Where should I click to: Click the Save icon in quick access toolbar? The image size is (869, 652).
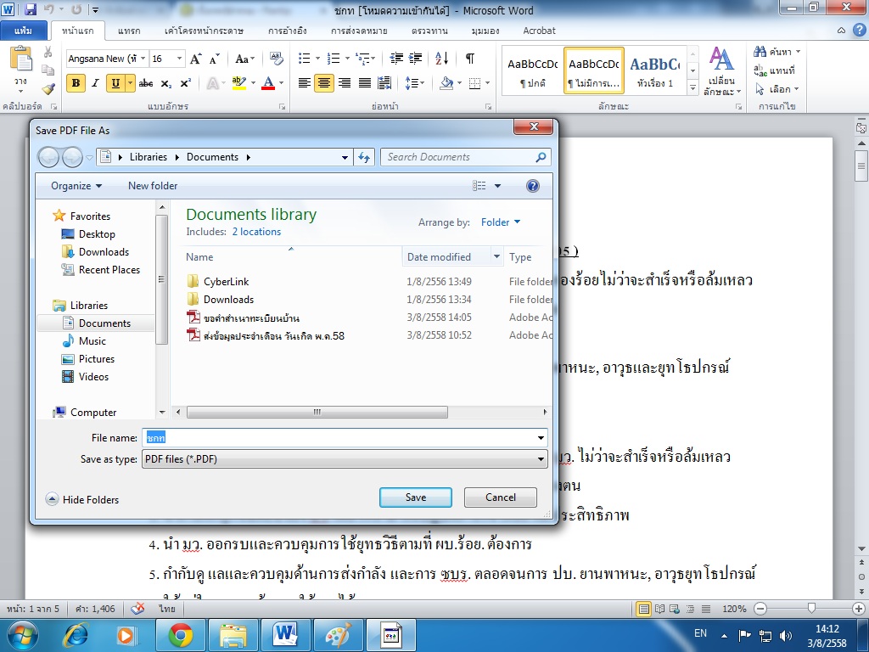click(x=31, y=8)
